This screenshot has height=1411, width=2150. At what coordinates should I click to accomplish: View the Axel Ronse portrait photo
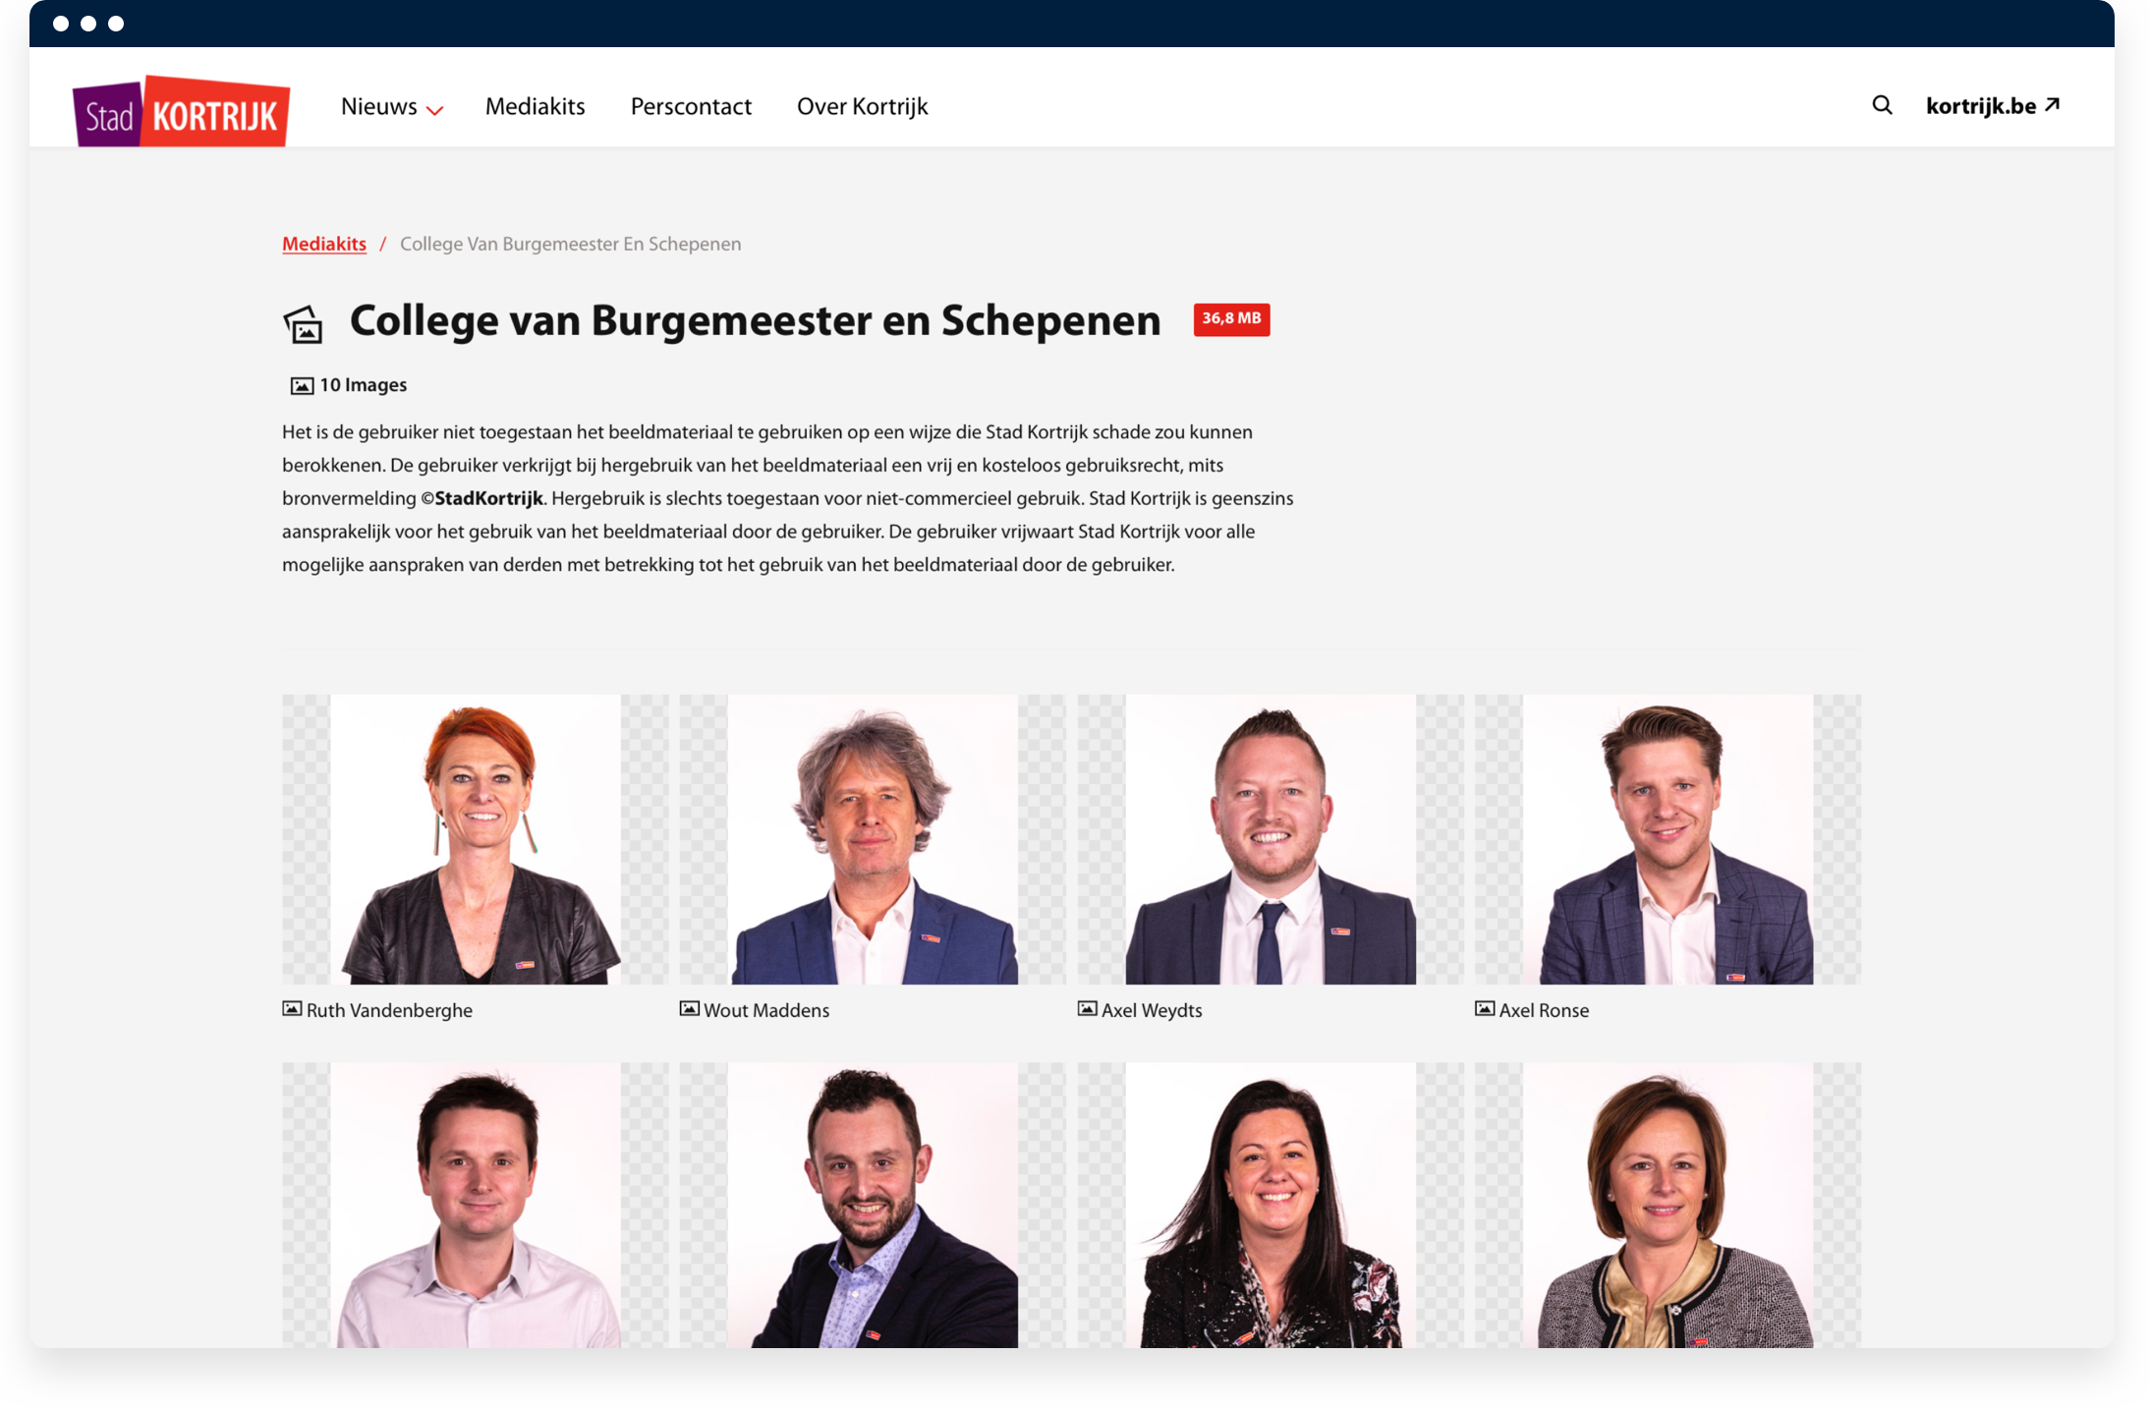(x=1668, y=839)
